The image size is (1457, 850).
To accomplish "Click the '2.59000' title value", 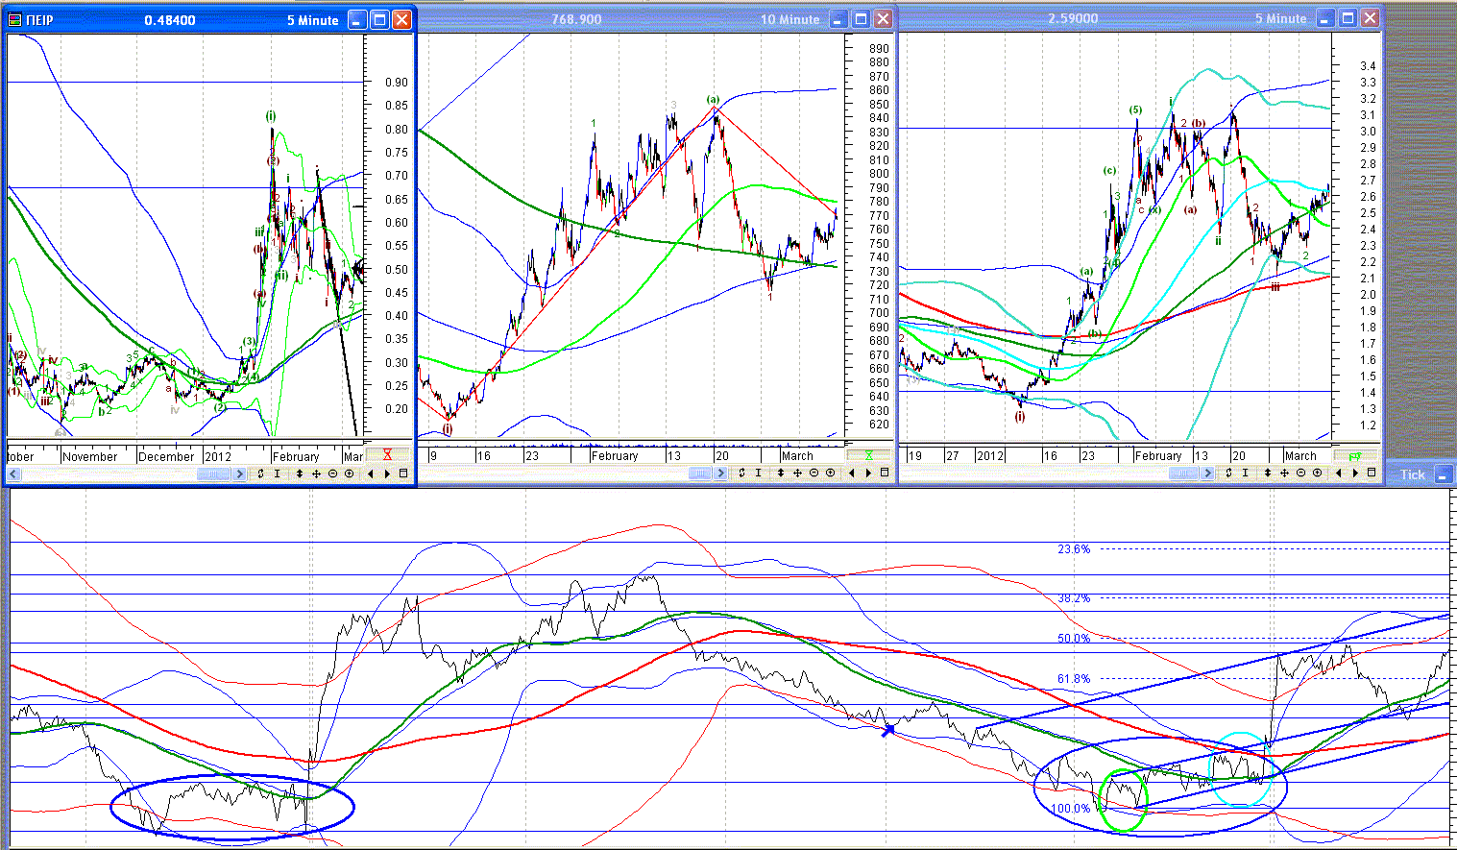I will 1073,18.
